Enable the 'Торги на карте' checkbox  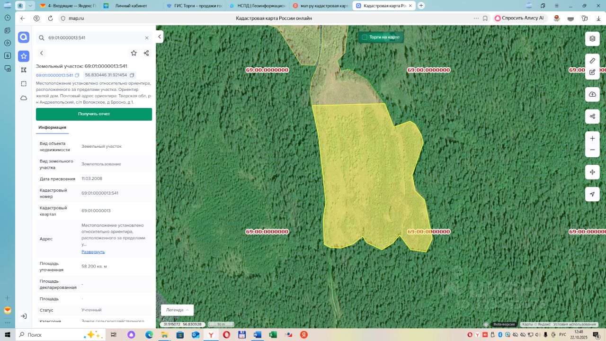[x=365, y=37]
